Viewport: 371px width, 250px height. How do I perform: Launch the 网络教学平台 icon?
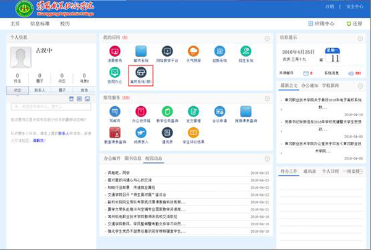(x=167, y=51)
